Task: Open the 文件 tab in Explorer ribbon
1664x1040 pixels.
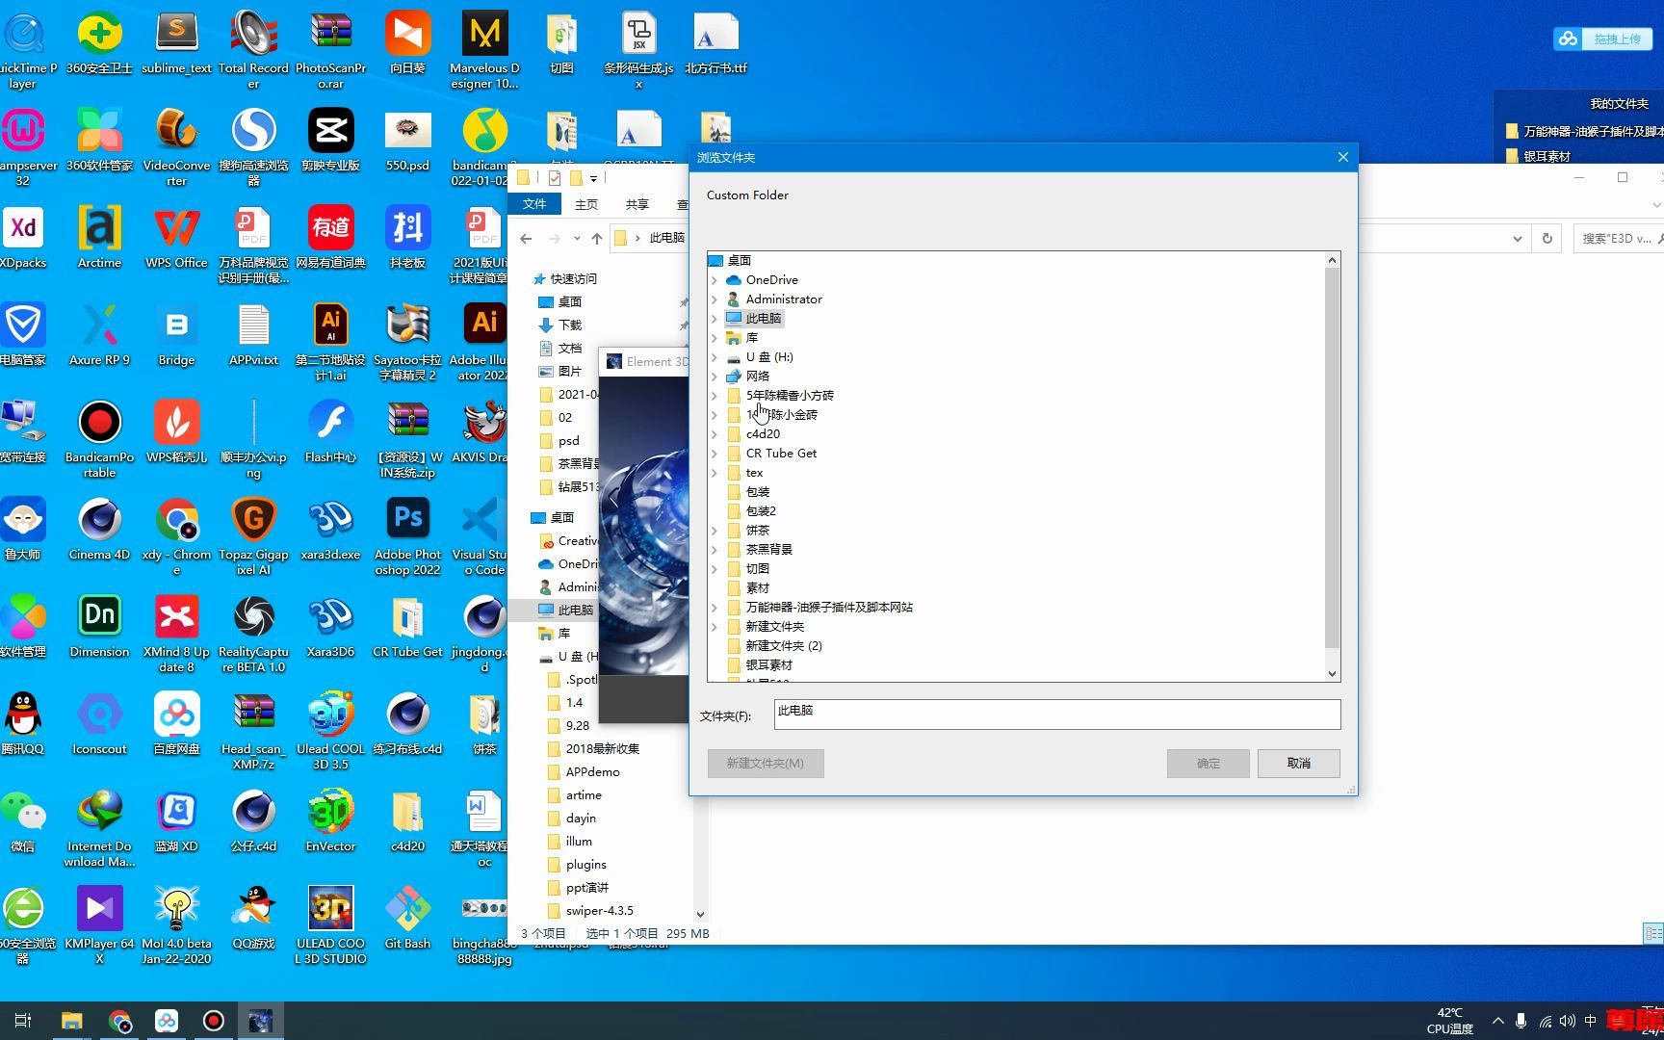Action: click(x=534, y=204)
